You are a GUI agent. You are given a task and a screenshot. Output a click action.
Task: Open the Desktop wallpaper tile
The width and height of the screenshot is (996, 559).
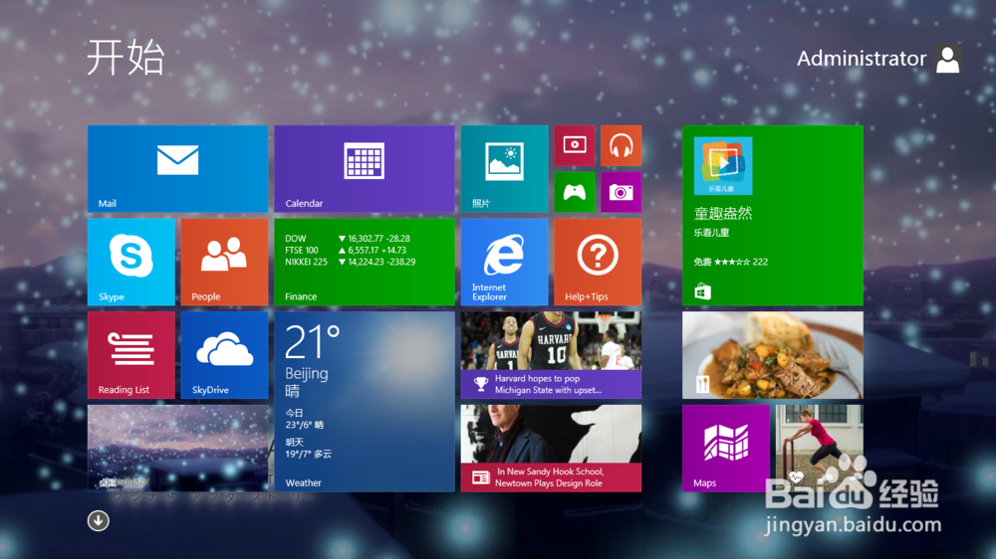[x=178, y=449]
